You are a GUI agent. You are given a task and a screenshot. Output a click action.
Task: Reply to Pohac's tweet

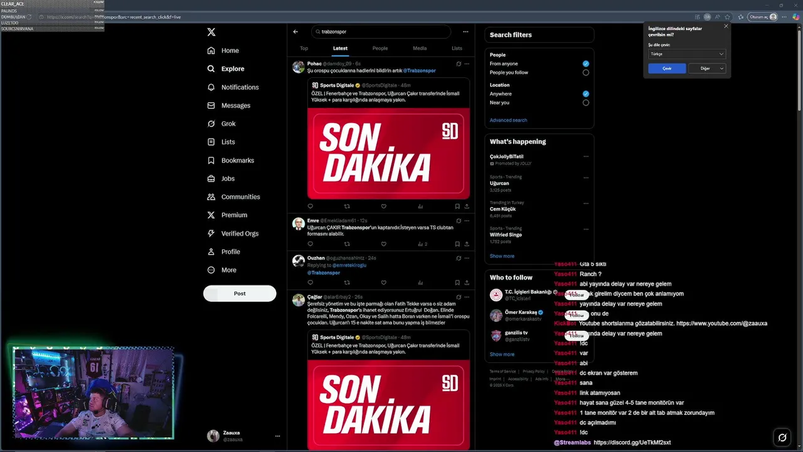tap(310, 206)
